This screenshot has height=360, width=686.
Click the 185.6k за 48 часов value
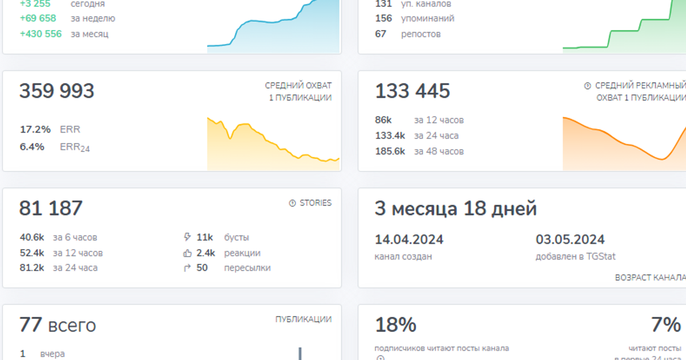click(x=390, y=151)
